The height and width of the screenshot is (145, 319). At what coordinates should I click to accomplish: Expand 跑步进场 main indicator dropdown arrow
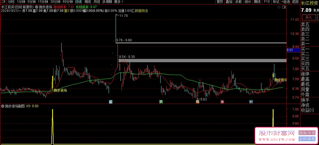(x=36, y=6)
